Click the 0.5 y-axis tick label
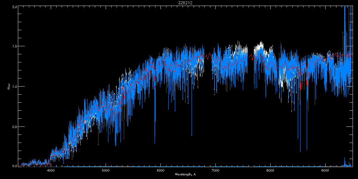 click(14, 126)
